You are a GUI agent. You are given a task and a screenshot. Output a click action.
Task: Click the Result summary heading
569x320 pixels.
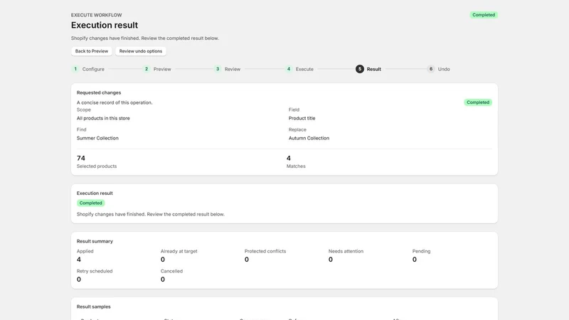(95, 241)
